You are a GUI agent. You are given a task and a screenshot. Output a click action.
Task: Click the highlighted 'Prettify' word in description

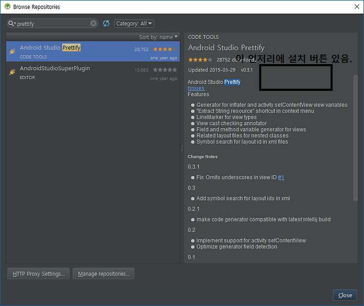[232, 82]
